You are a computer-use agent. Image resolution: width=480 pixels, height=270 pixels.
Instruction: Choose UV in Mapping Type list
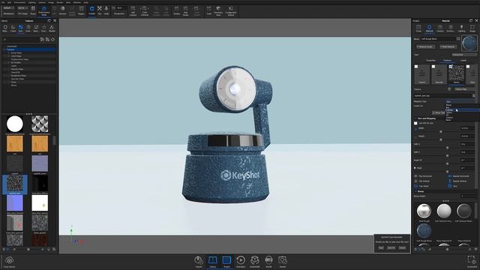[x=462, y=115]
